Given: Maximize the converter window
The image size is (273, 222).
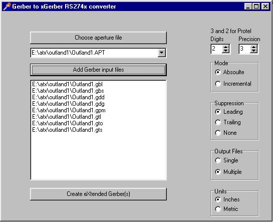Looking at the screenshot, I should point(256,7).
